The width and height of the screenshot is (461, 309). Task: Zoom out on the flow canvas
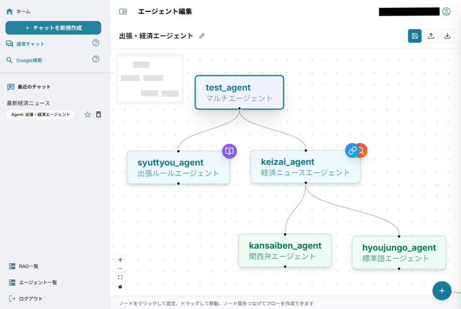120,269
